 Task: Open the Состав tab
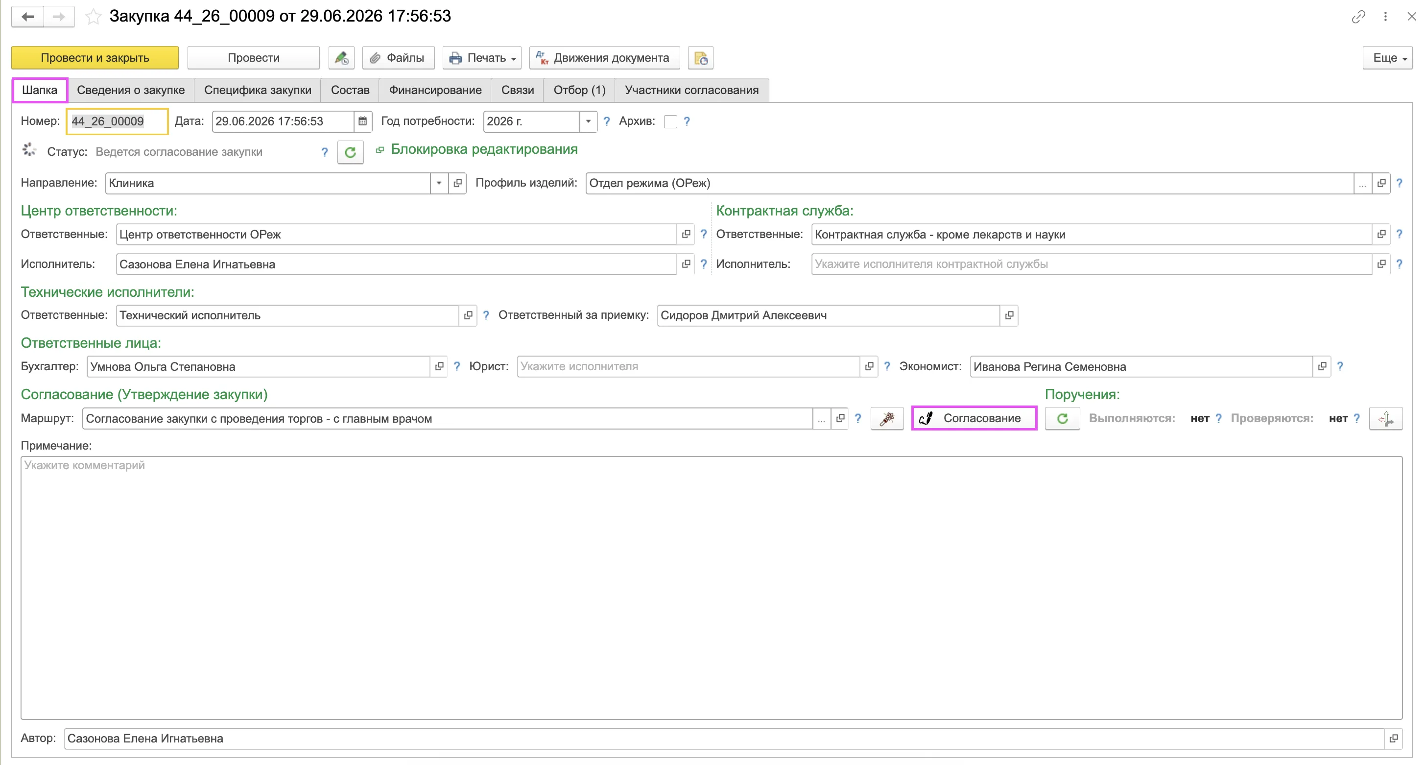pos(350,90)
